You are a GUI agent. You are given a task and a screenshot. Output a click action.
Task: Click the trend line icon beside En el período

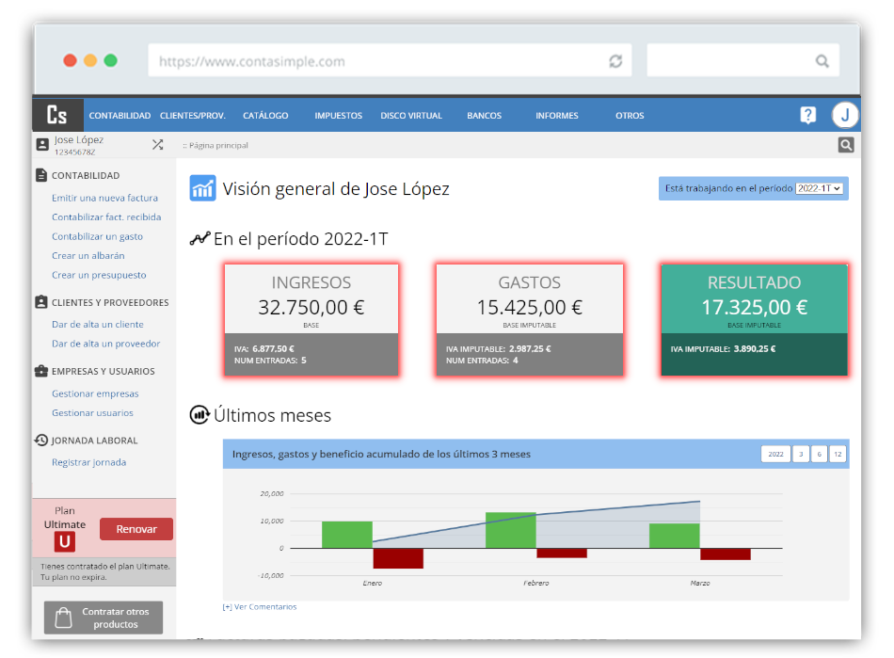200,238
